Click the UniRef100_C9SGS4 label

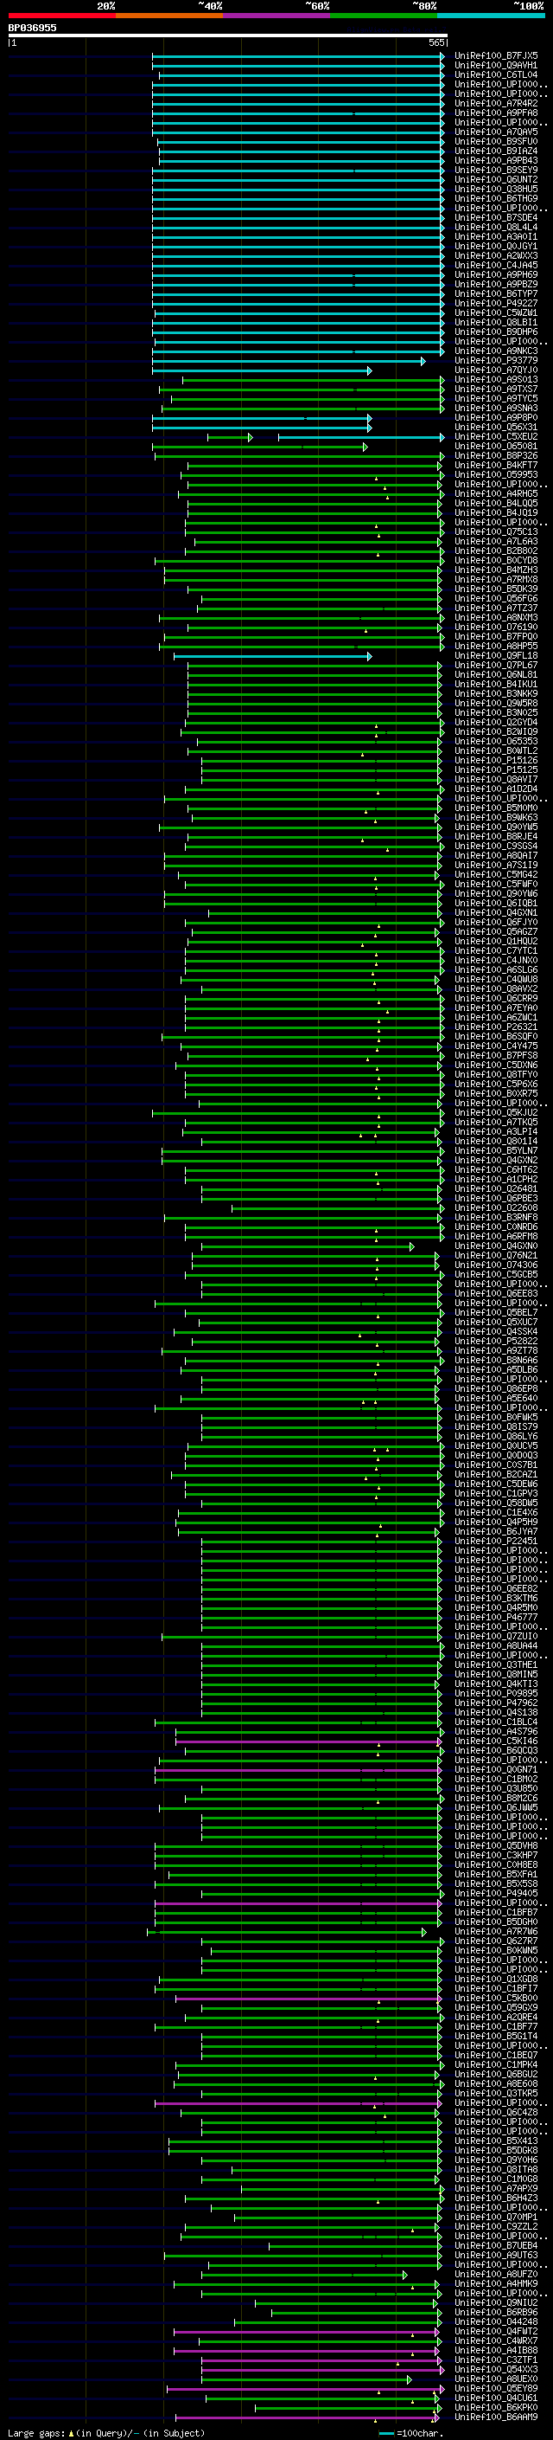pyautogui.click(x=496, y=846)
